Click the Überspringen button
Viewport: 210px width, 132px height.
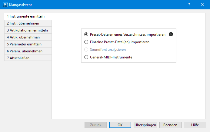tap(145, 125)
